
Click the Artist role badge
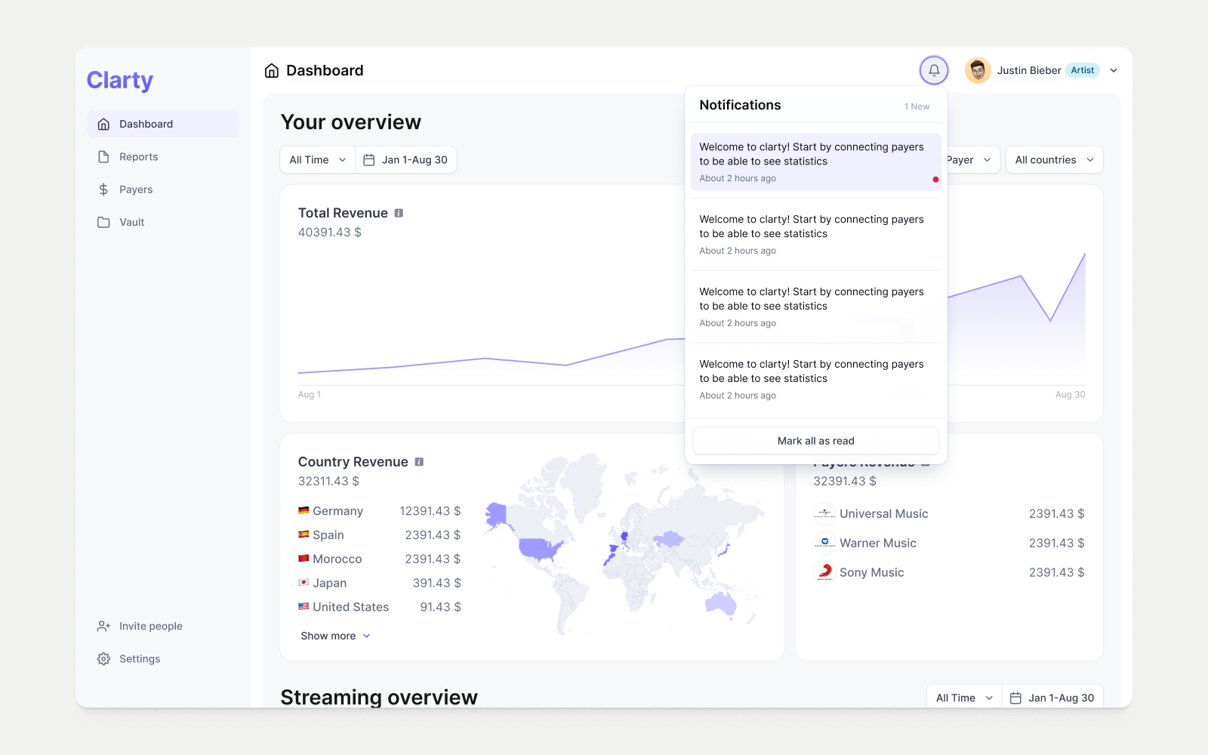pyautogui.click(x=1083, y=70)
